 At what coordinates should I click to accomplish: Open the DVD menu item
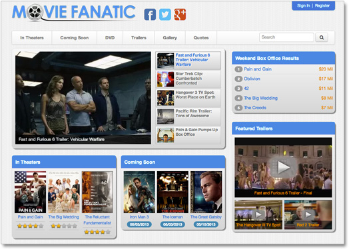tap(110, 38)
